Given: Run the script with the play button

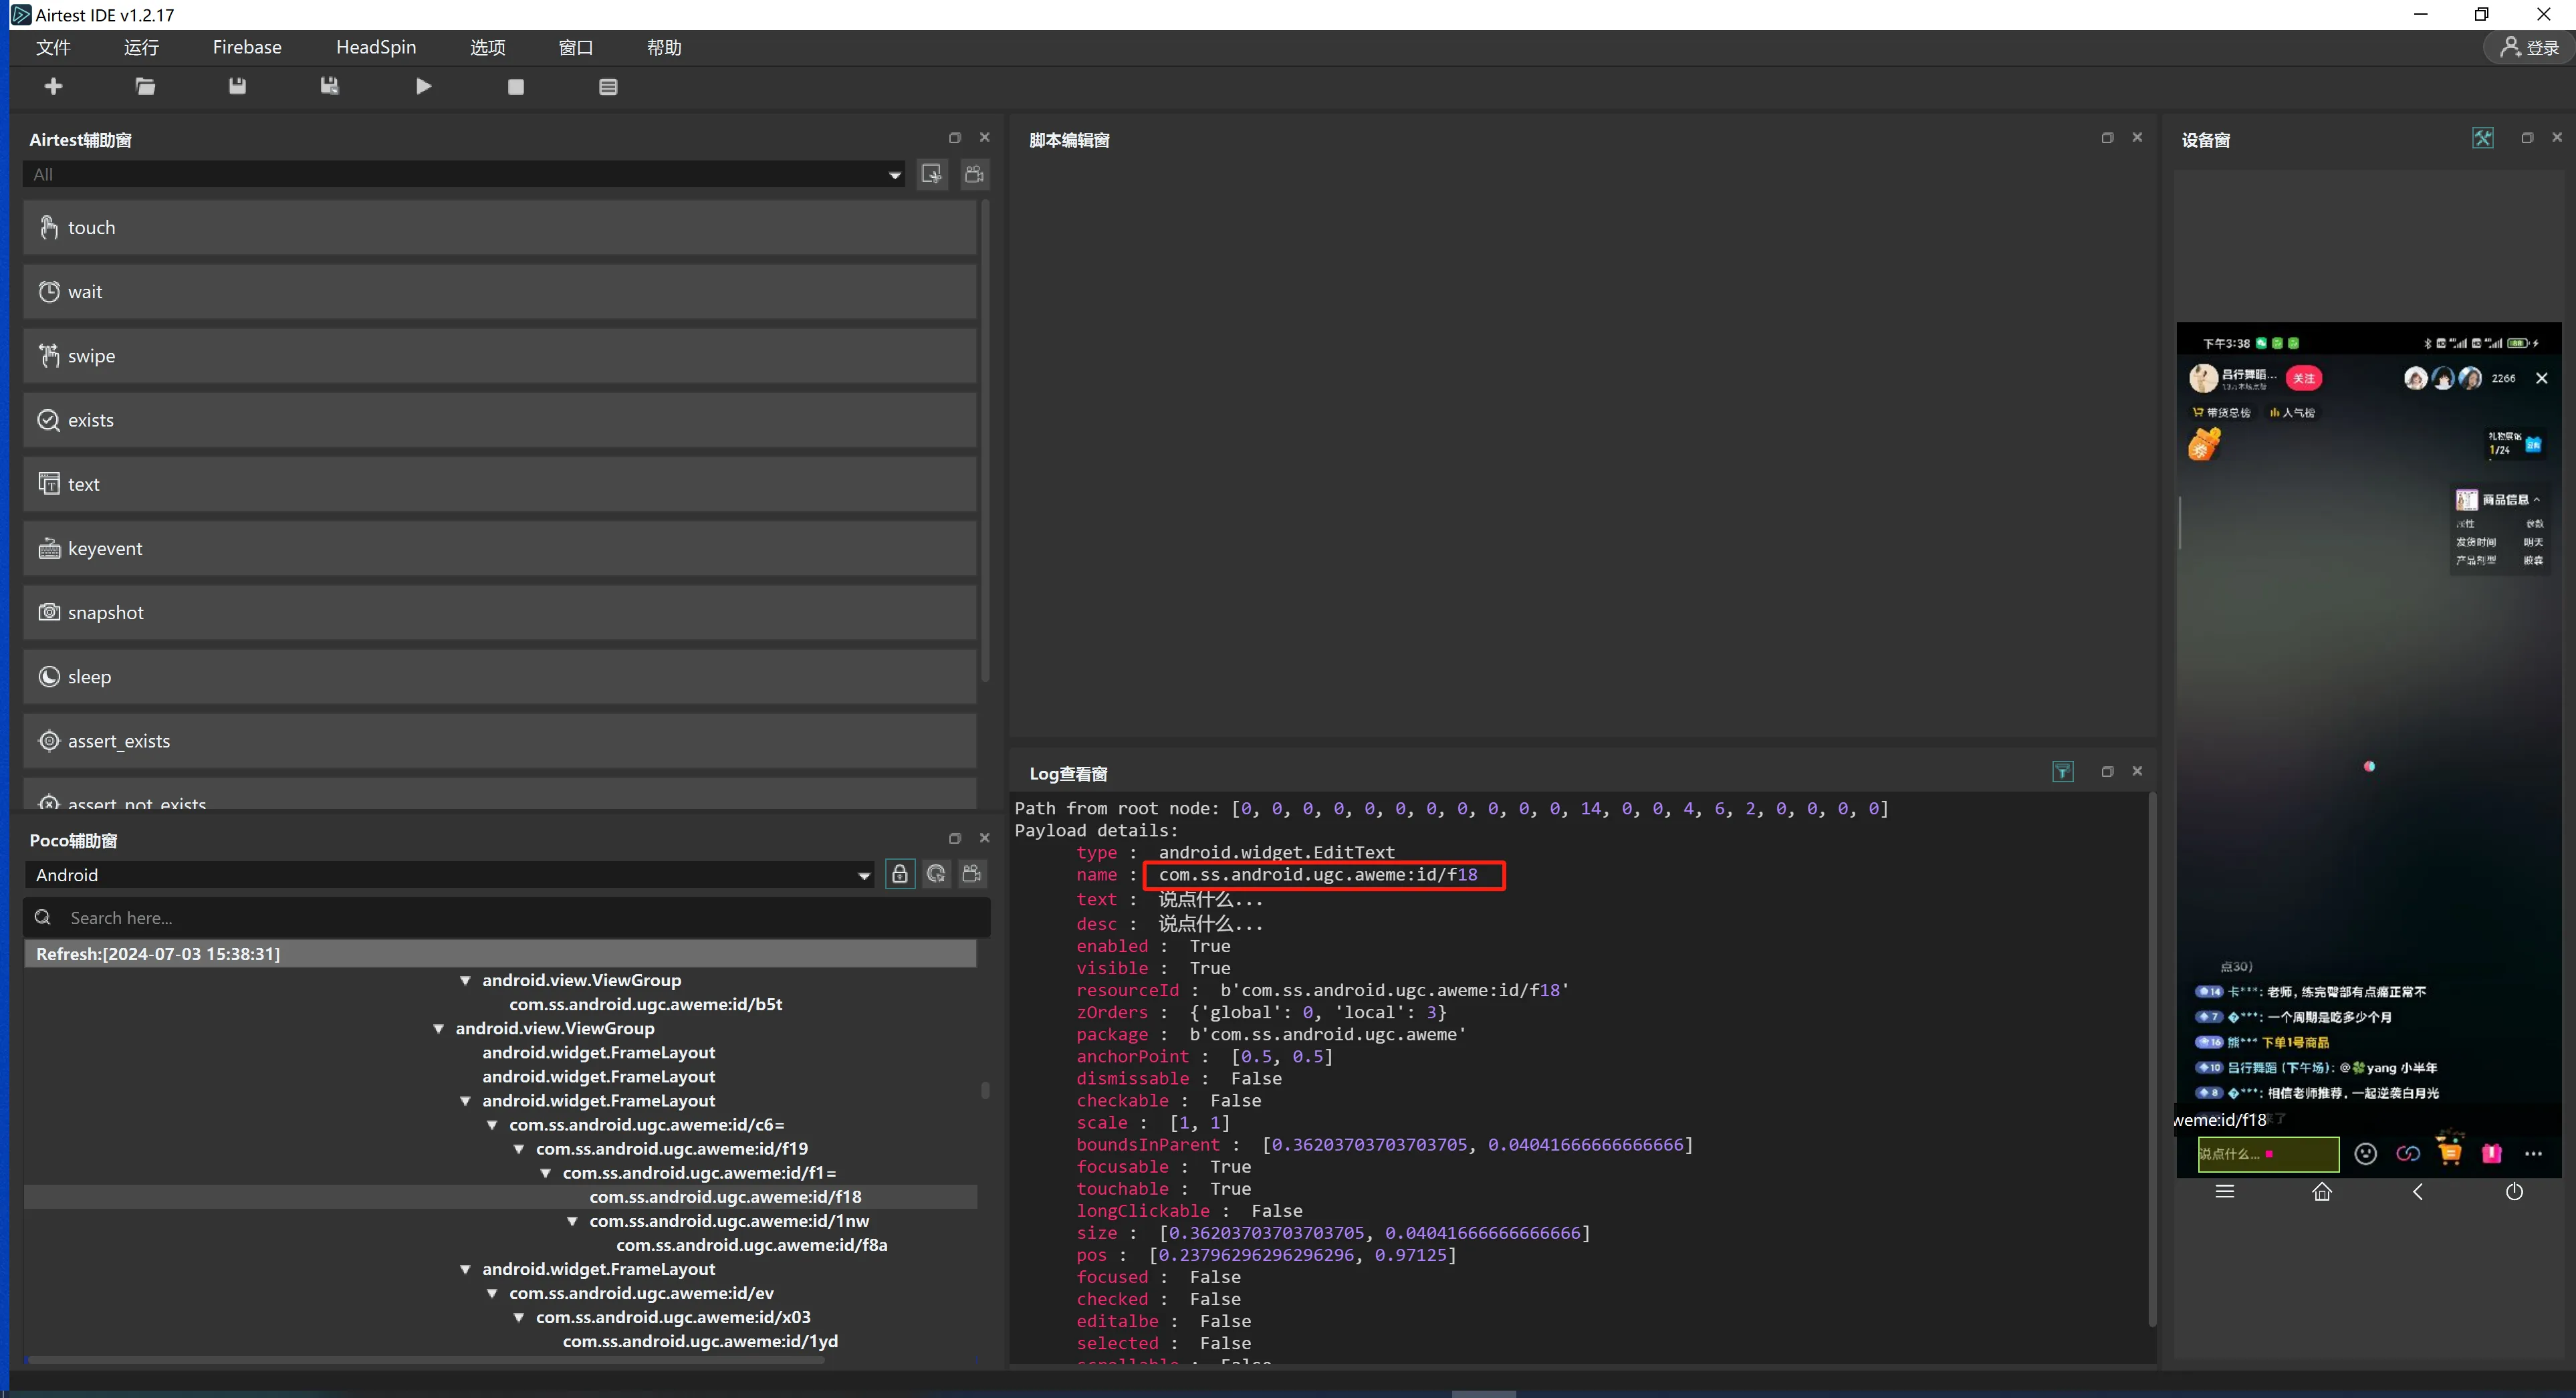Looking at the screenshot, I should [x=424, y=87].
